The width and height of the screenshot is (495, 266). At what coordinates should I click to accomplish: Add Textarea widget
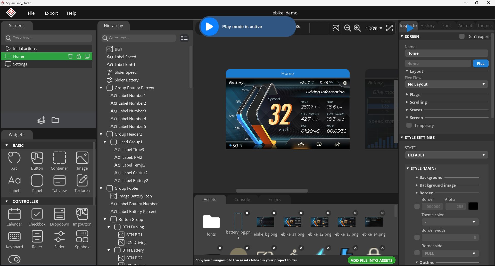tap(82, 184)
